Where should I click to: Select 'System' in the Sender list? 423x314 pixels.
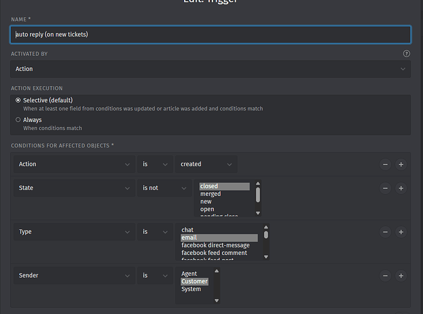click(194, 290)
